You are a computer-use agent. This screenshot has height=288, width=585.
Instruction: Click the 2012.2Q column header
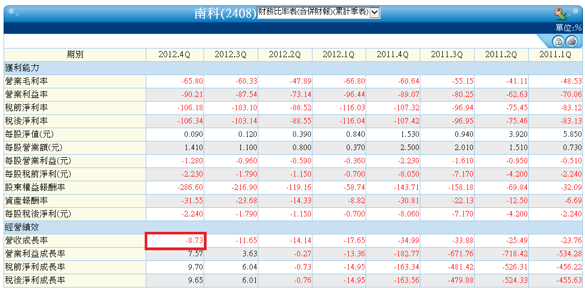285,55
